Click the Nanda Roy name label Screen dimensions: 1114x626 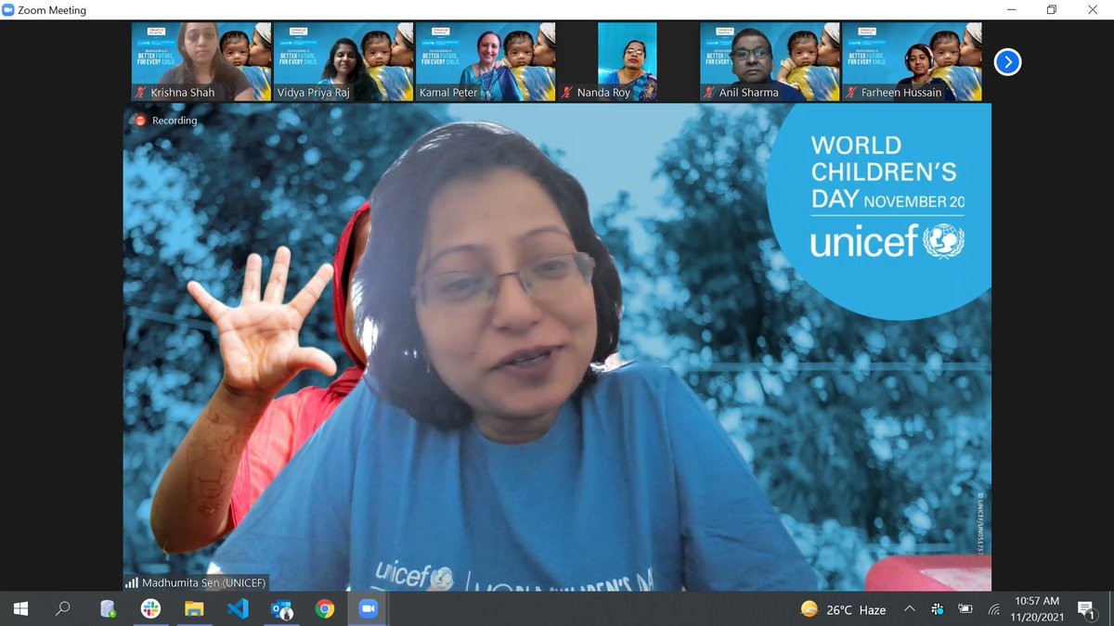tap(603, 93)
